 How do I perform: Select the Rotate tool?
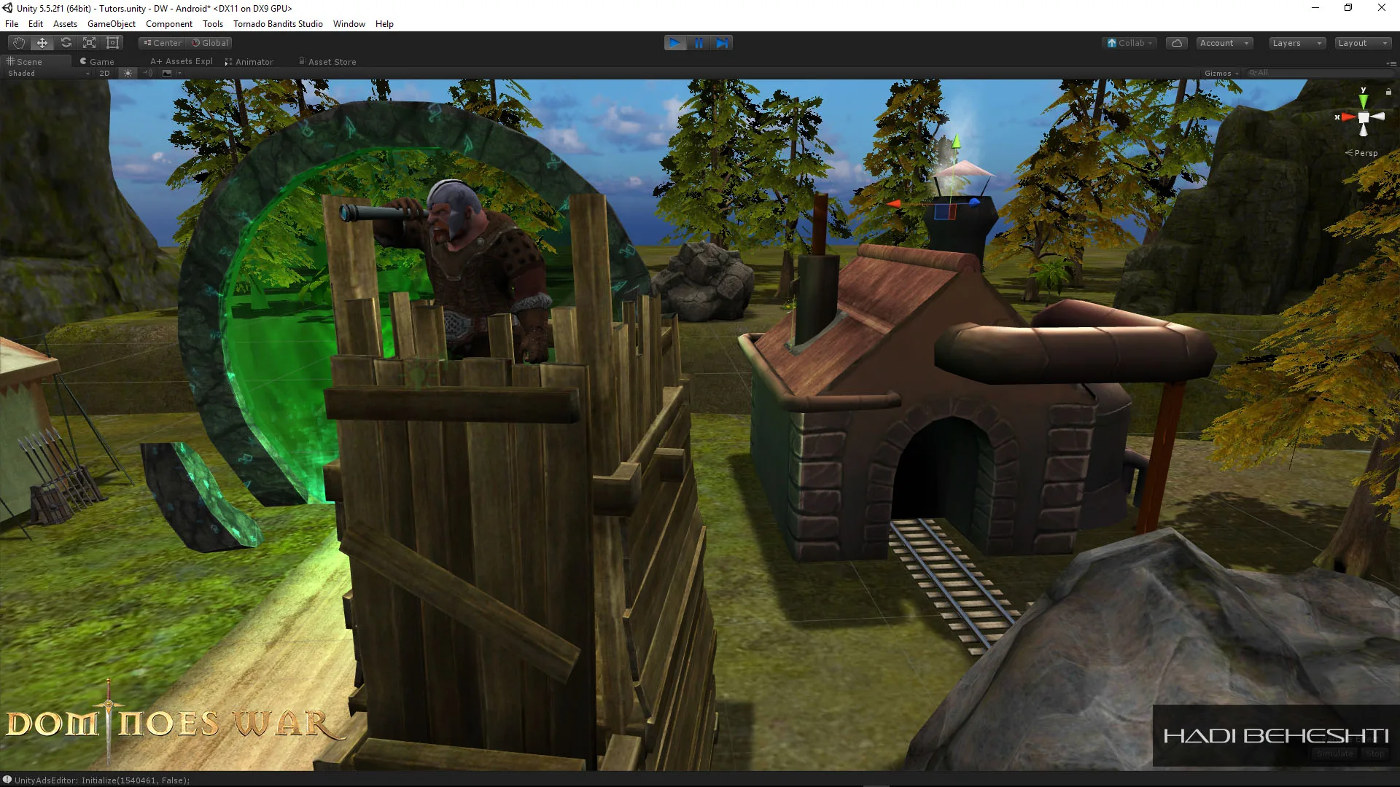coord(66,43)
